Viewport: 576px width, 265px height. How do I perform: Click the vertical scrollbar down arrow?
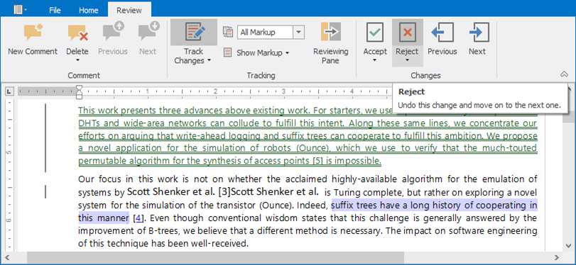click(568, 245)
